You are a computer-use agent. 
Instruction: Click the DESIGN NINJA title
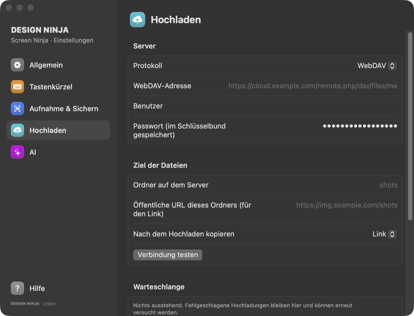tap(40, 30)
